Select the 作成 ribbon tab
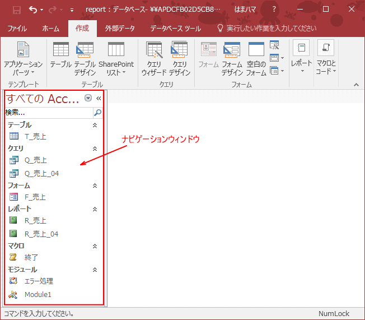Screen dimensions: 365x320 click(x=82, y=29)
